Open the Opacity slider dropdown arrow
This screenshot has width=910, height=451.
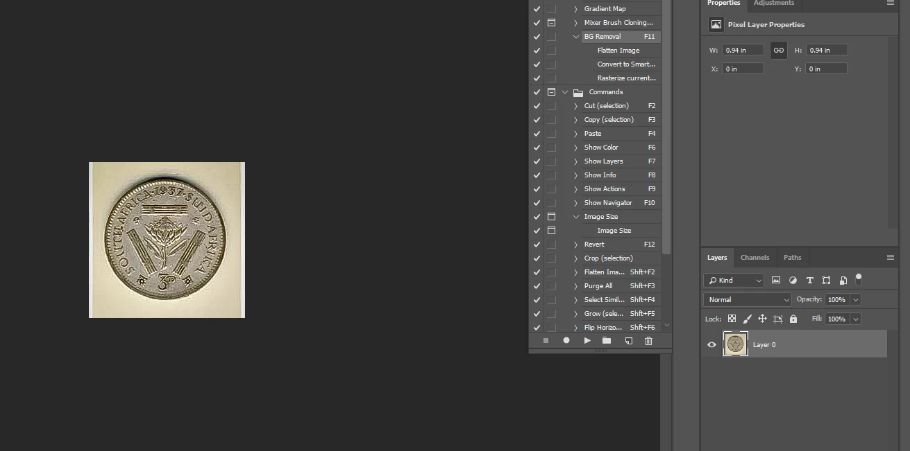(x=856, y=300)
